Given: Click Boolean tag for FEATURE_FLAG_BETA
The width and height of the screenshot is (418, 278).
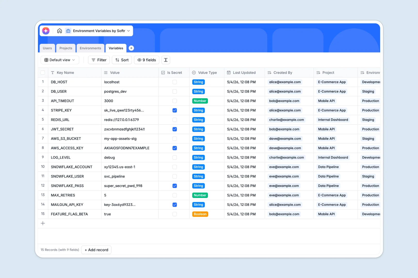Looking at the screenshot, I should (200, 214).
